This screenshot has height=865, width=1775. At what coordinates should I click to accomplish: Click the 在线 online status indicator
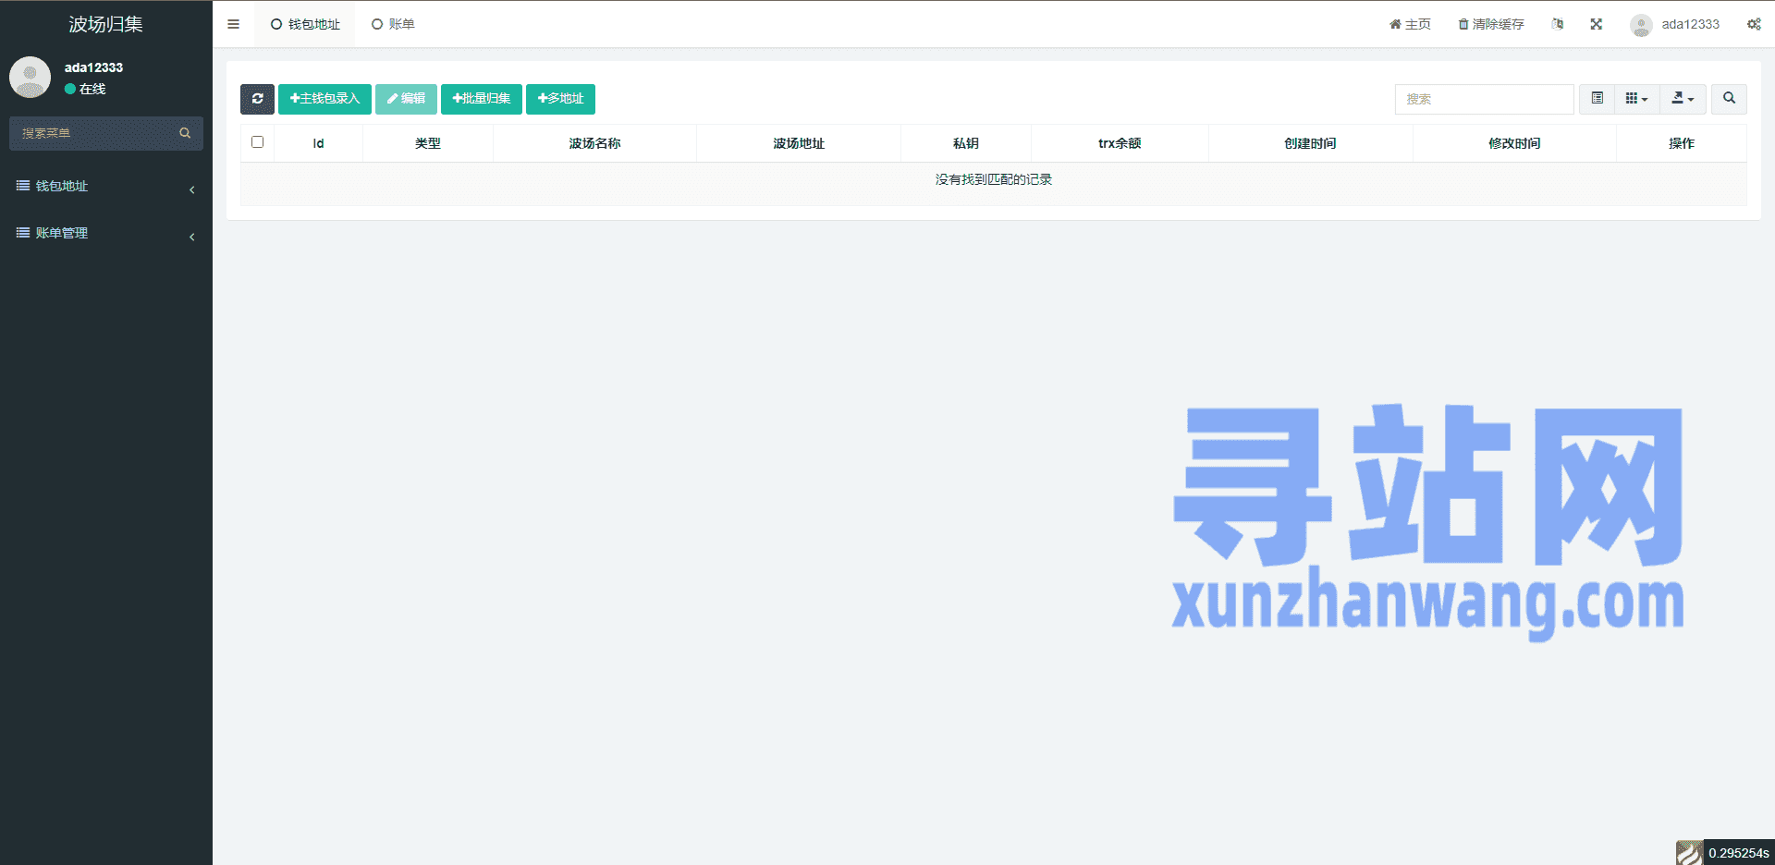tap(85, 89)
